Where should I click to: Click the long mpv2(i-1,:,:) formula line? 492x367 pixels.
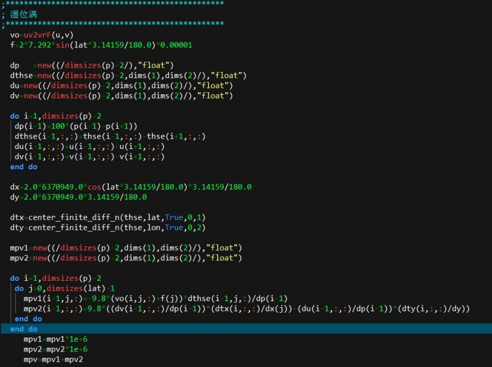246,309
